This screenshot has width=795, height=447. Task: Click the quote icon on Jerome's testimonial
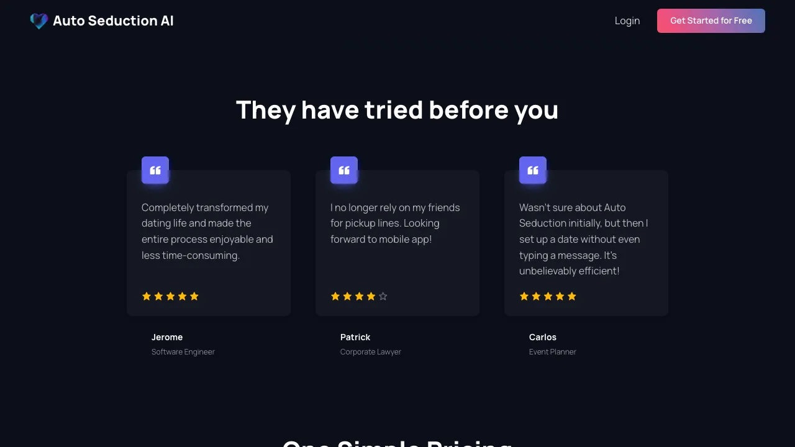pyautogui.click(x=155, y=170)
